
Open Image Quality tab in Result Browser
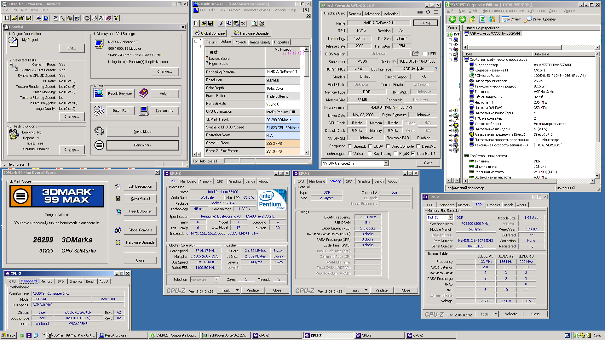[x=260, y=42]
